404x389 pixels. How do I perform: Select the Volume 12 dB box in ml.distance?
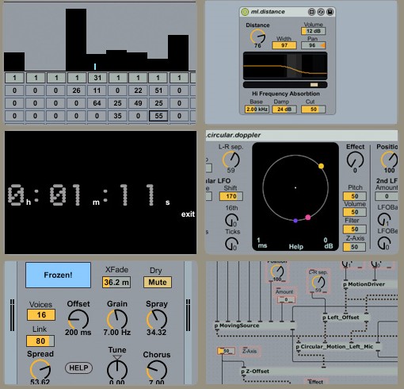point(314,31)
